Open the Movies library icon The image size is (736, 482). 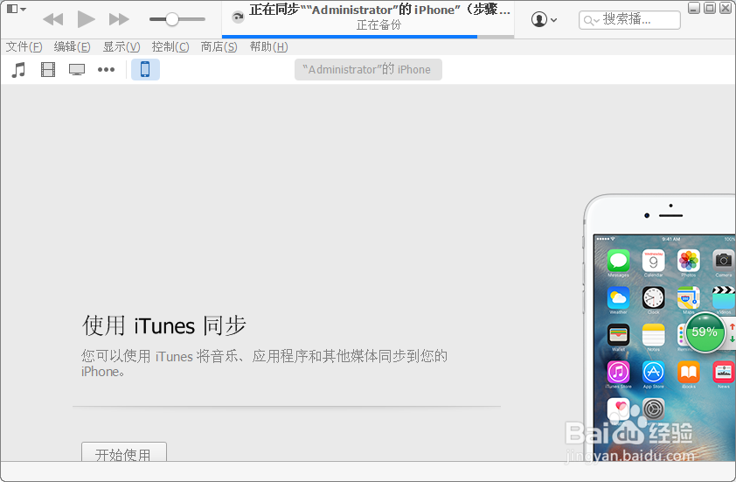coord(48,70)
